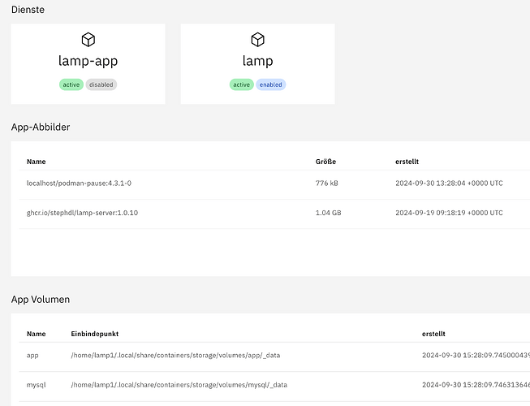Click the Einbindepunkt column header
This screenshot has height=406, width=530.
(95, 334)
